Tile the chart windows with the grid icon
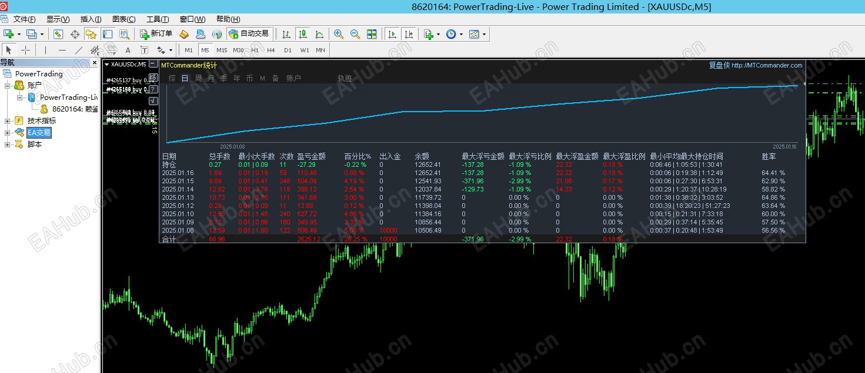The image size is (865, 373). click(372, 34)
